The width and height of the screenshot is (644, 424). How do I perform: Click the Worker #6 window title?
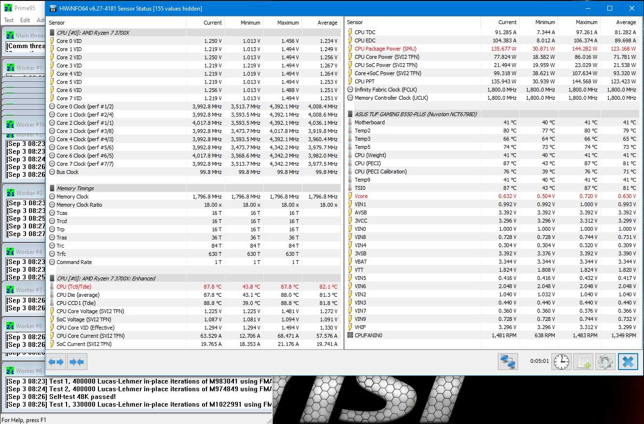coord(28,371)
